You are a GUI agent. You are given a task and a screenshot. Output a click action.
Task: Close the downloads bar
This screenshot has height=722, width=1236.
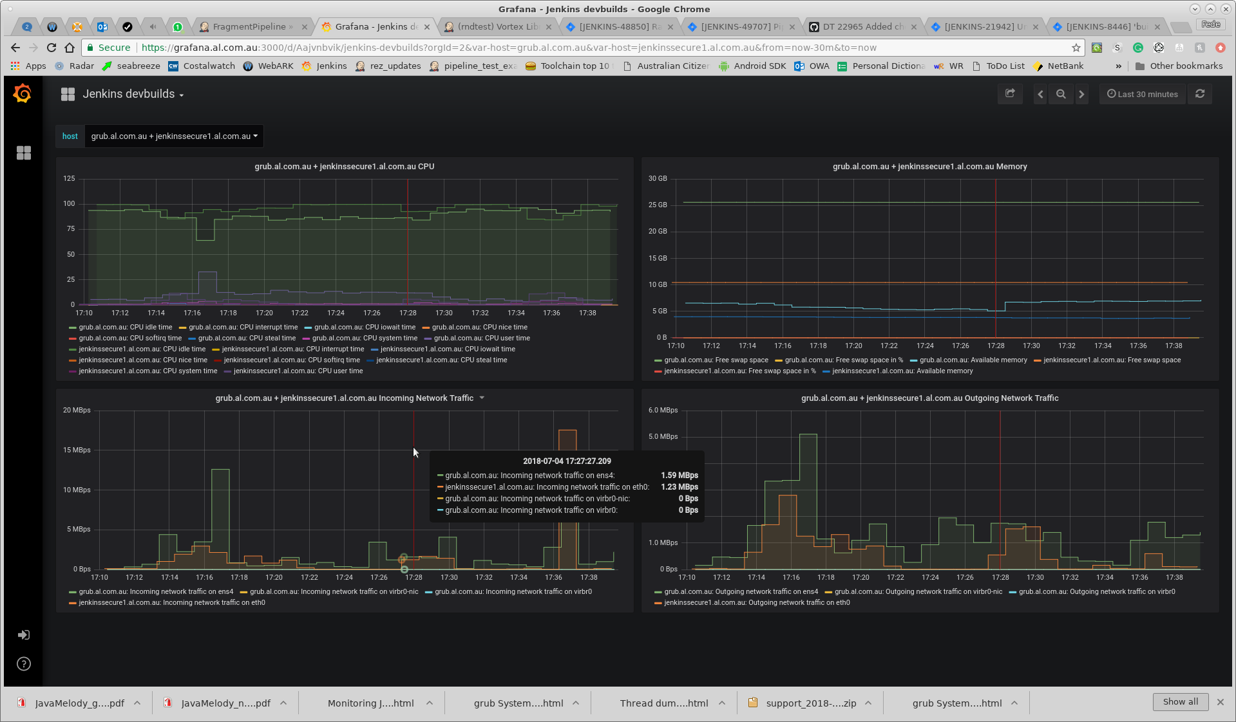(1220, 702)
